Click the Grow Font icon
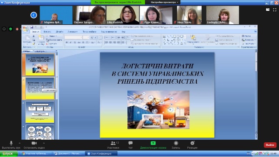The width and height of the screenshot is (279, 157). click(92, 37)
